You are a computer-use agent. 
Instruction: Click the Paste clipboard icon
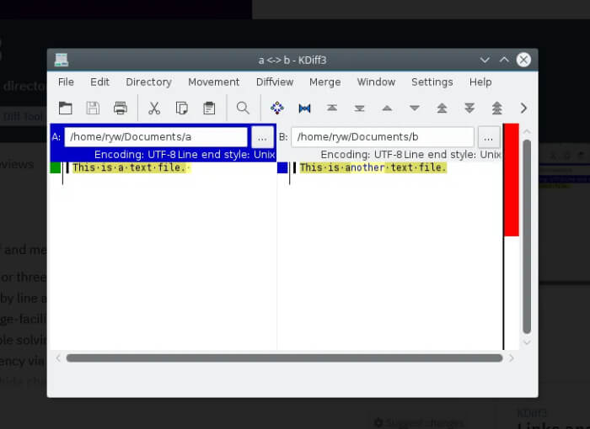[x=209, y=109]
